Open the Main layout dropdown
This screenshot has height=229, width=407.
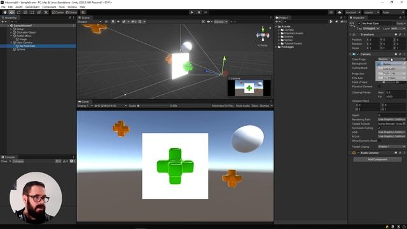pyautogui.click(x=393, y=12)
